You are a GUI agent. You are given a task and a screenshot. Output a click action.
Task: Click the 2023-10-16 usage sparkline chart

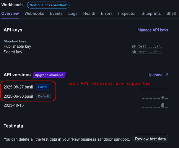click(155, 105)
